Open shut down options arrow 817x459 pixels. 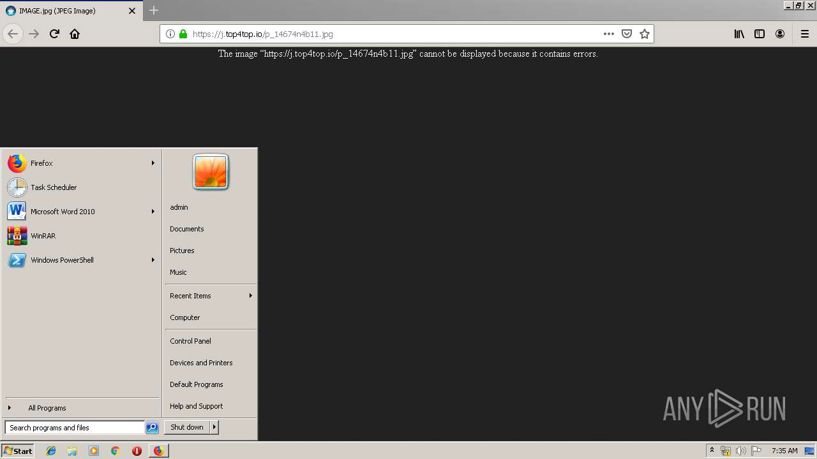pyautogui.click(x=214, y=427)
